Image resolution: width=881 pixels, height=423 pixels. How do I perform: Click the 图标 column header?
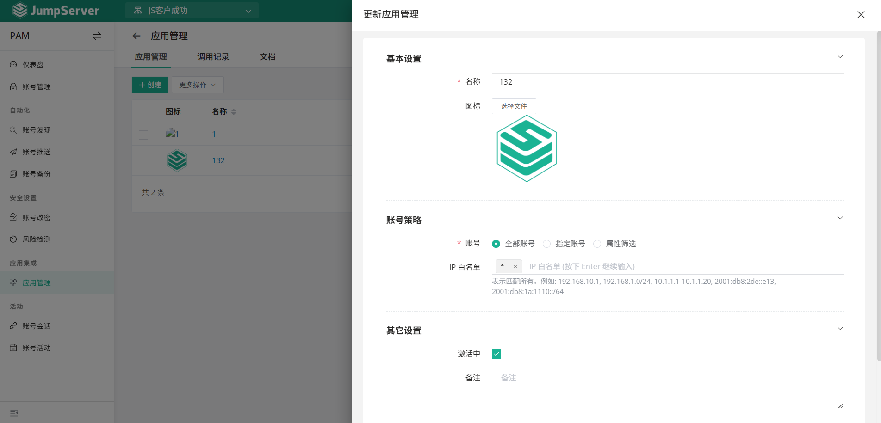[x=173, y=111]
